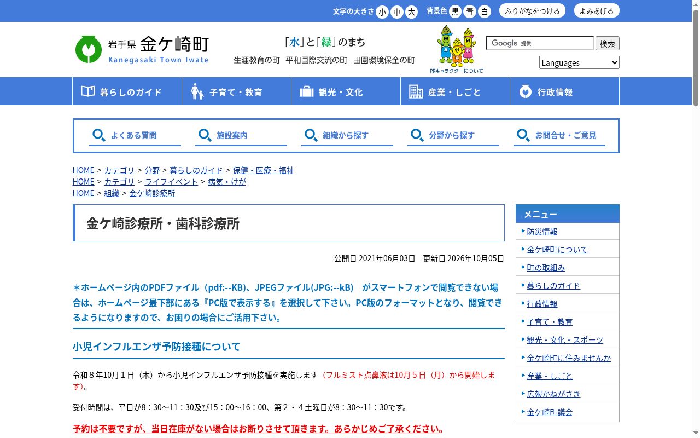Viewport: 700px width, 438px height.
Task: Open the PR character mascot image
Action: coord(457,46)
